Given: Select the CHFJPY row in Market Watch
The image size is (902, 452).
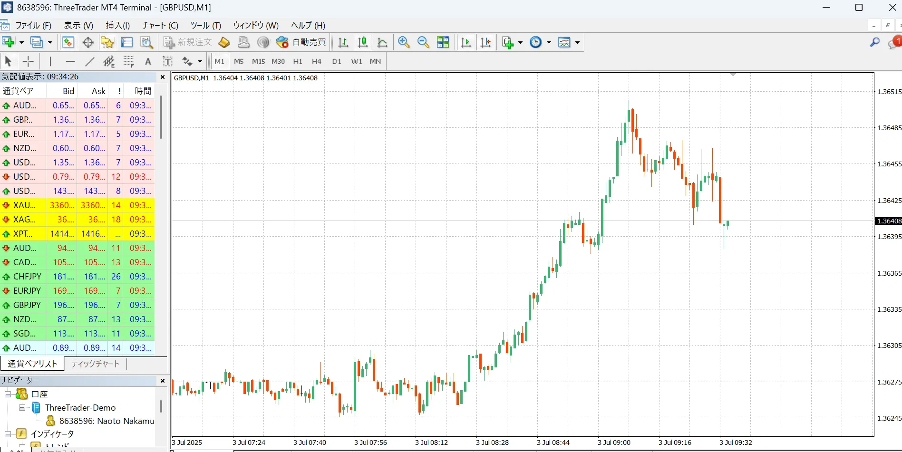Looking at the screenshot, I should (x=78, y=277).
